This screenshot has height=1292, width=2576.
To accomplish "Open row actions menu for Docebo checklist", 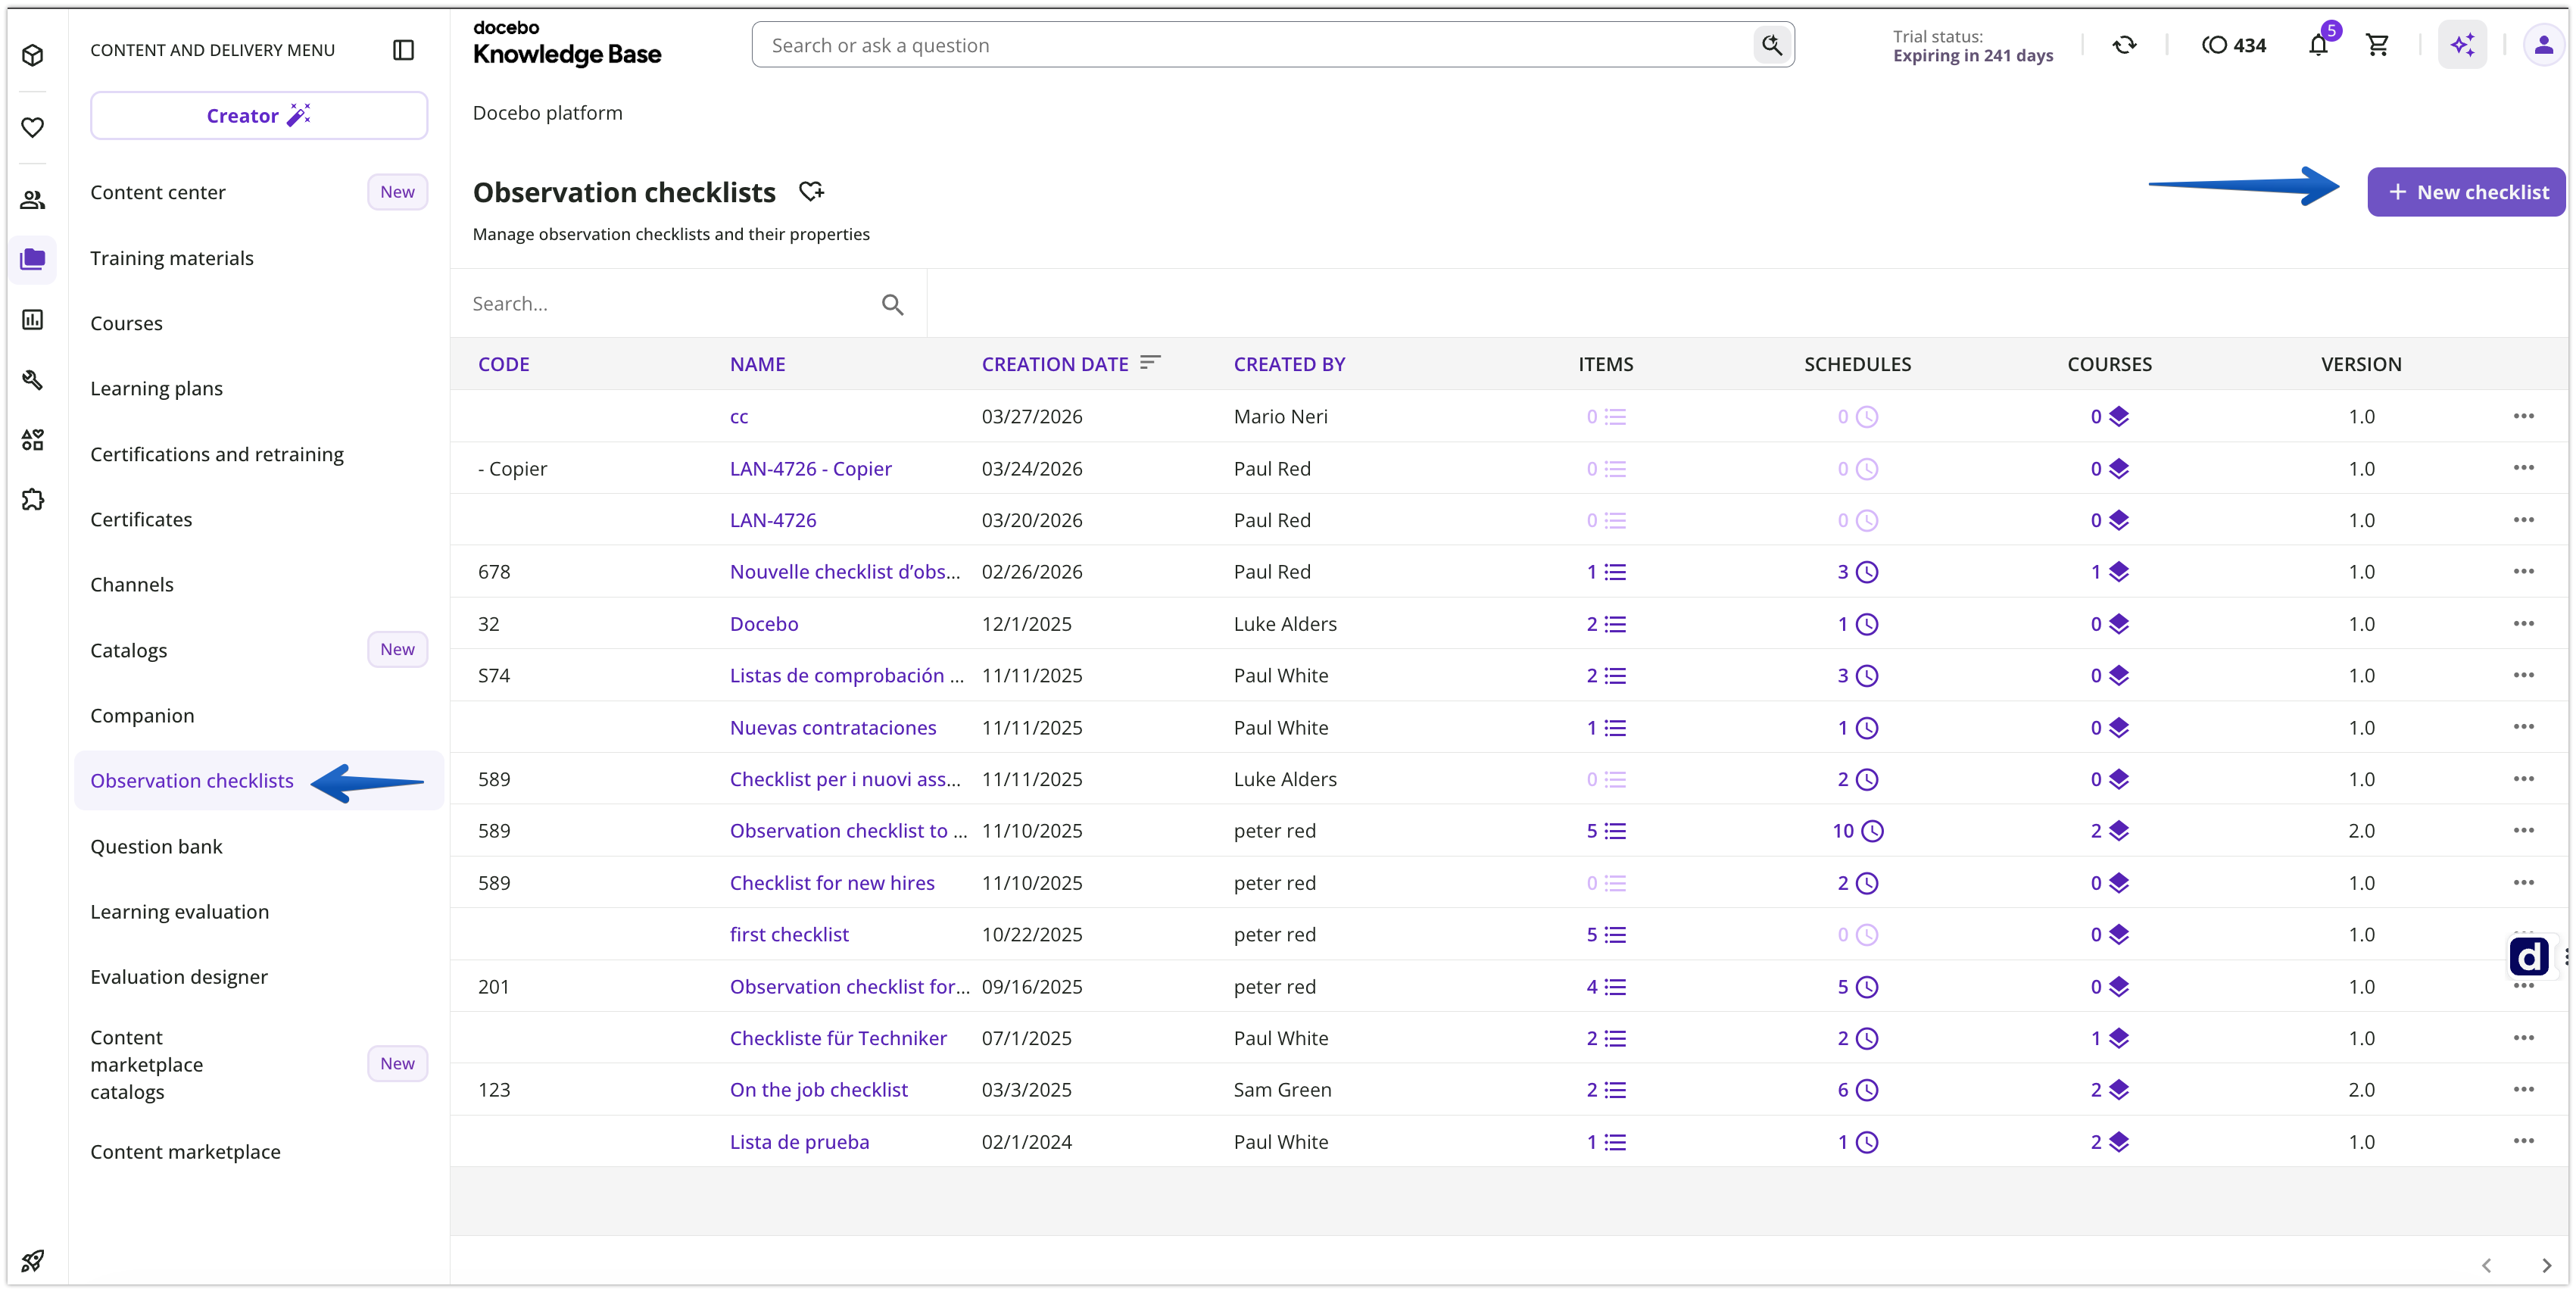I will coord(2523,624).
